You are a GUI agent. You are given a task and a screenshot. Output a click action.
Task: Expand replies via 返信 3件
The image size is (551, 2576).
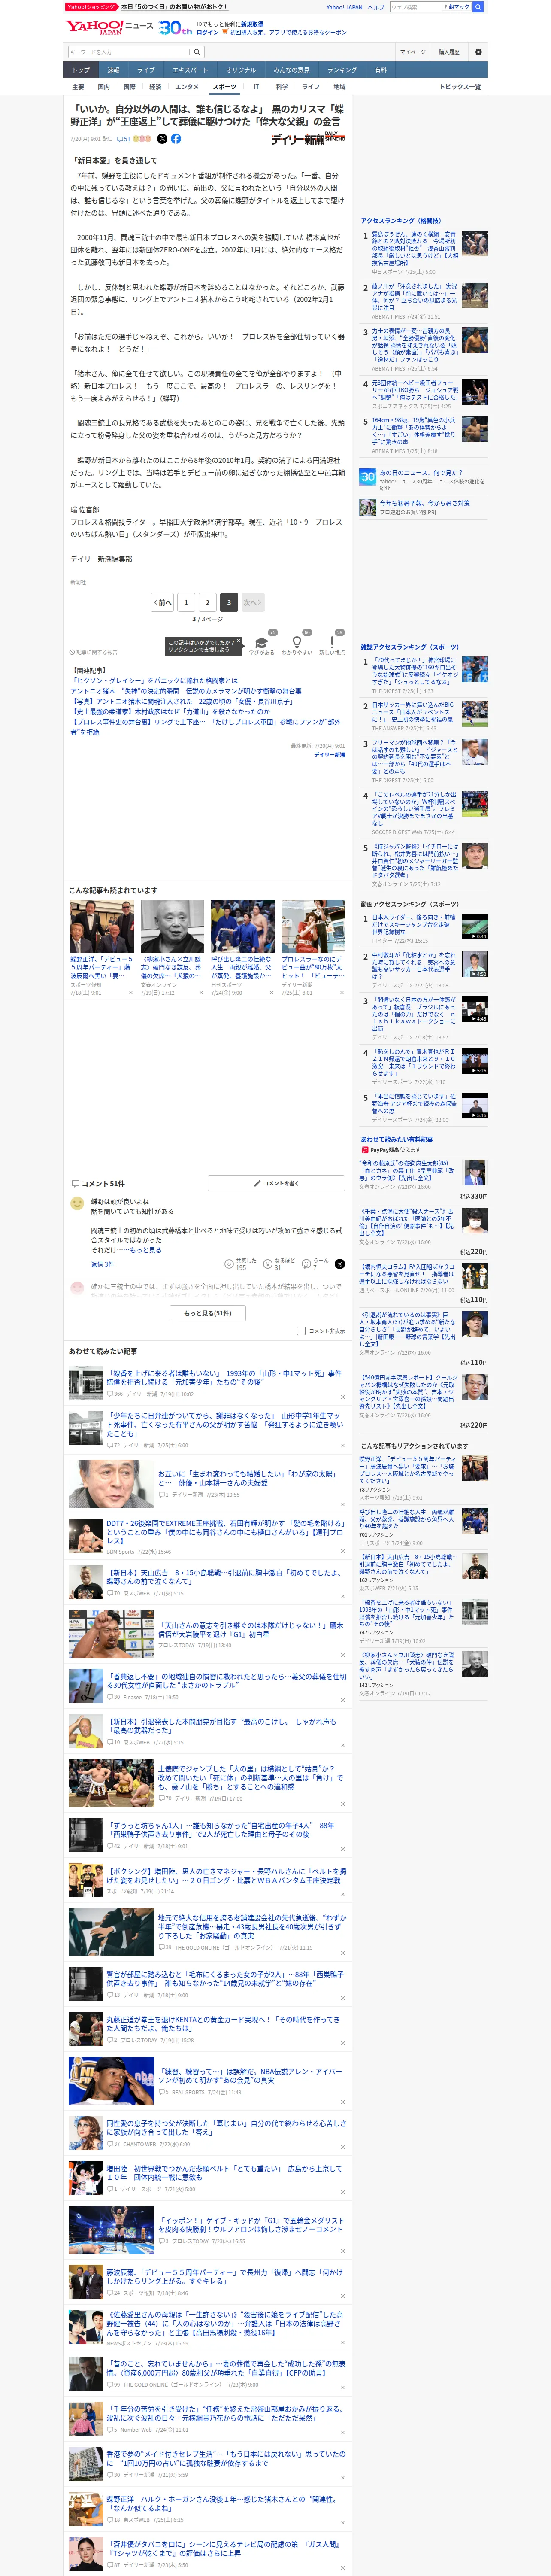click(x=102, y=1264)
